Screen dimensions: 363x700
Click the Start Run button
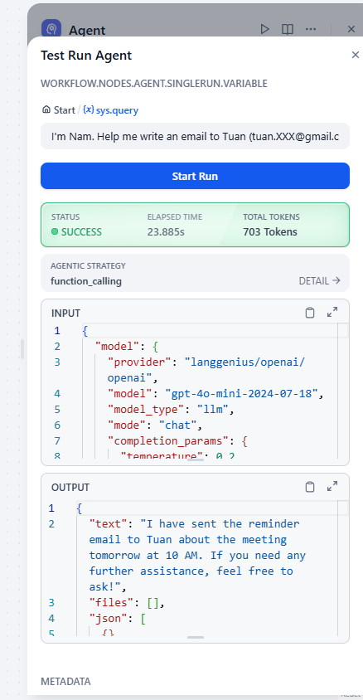click(x=195, y=176)
